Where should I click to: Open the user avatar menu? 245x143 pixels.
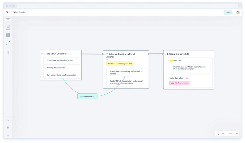(238, 12)
